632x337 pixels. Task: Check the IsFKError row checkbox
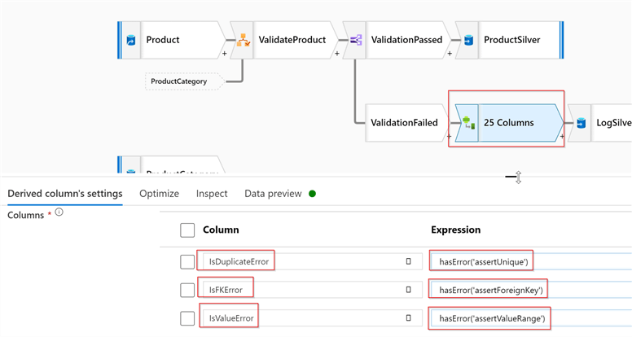pos(187,288)
